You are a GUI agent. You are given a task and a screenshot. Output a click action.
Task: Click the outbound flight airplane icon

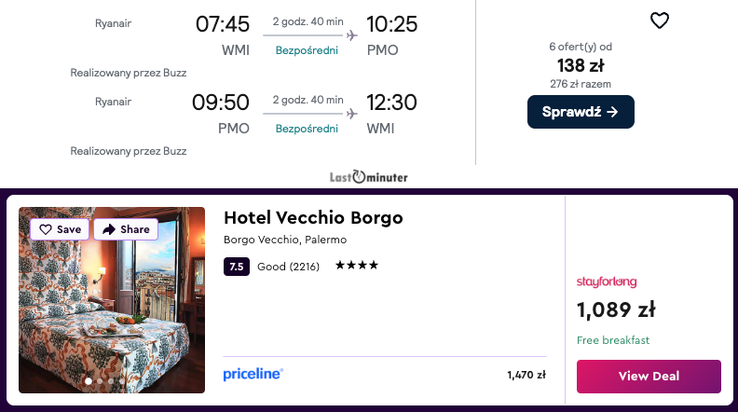(351, 35)
